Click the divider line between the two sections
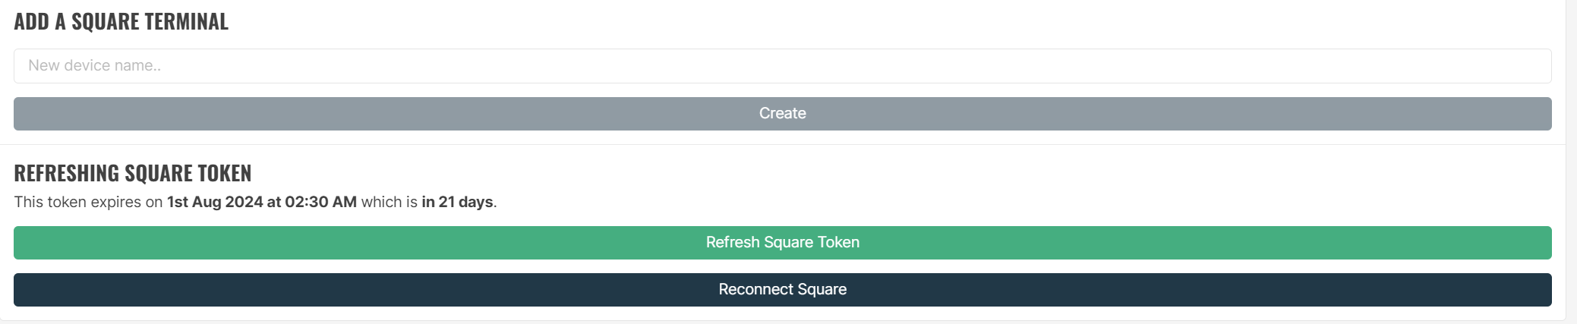This screenshot has height=324, width=1577. tap(782, 144)
